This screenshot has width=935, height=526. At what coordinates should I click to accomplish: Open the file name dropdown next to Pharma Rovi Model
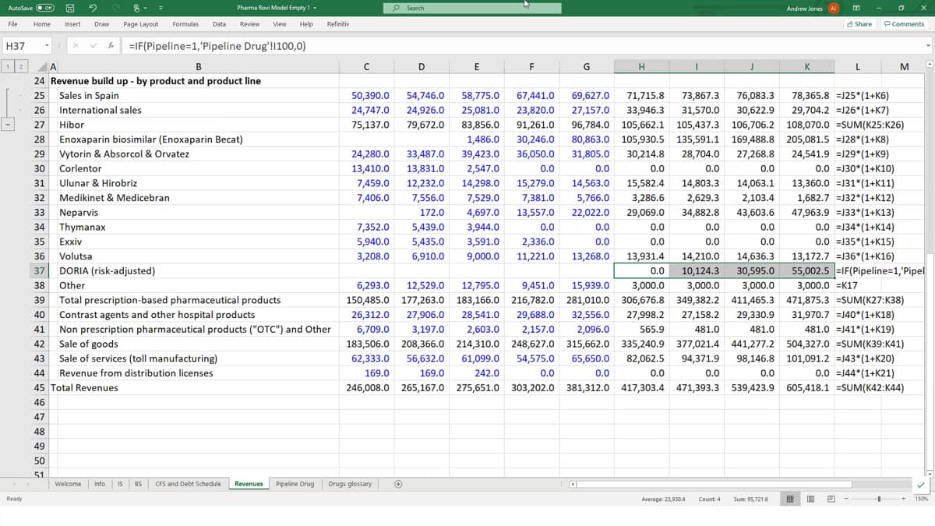(315, 8)
